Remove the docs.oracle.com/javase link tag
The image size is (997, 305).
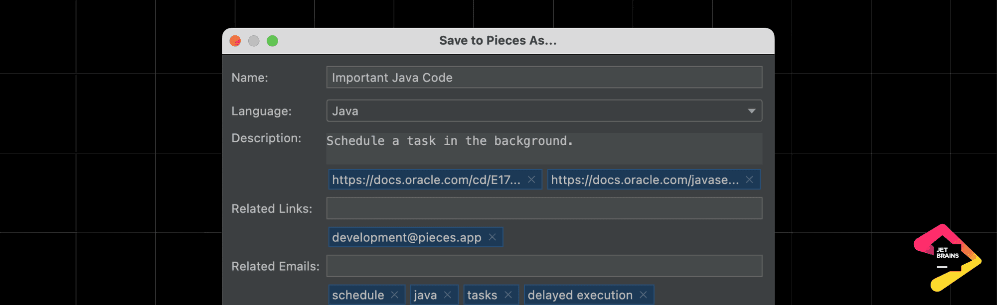click(749, 180)
